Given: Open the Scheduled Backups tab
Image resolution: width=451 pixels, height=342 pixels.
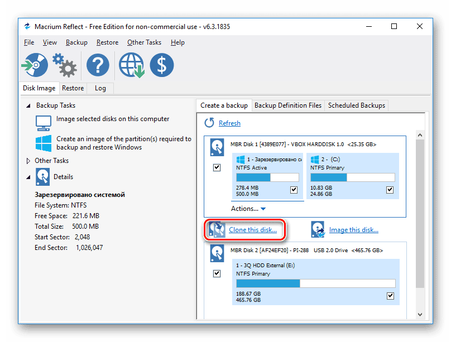Looking at the screenshot, I should coord(357,105).
